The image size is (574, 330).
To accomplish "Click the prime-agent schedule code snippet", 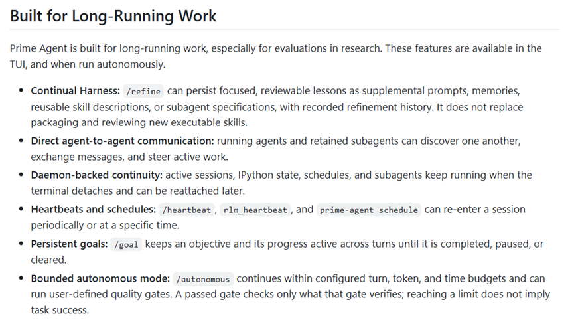I will tap(369, 210).
